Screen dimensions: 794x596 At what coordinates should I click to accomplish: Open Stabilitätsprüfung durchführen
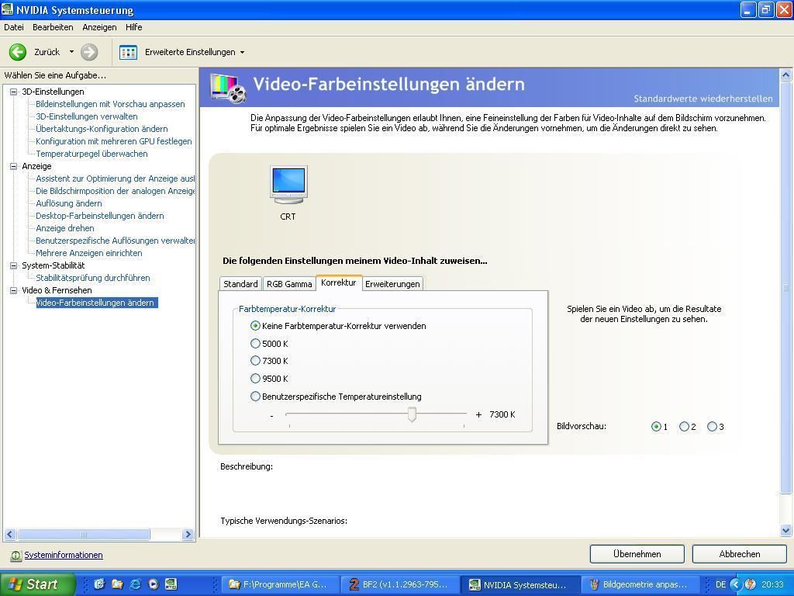(x=93, y=278)
